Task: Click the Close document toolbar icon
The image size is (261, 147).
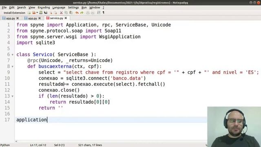Action: tap(51, 13)
